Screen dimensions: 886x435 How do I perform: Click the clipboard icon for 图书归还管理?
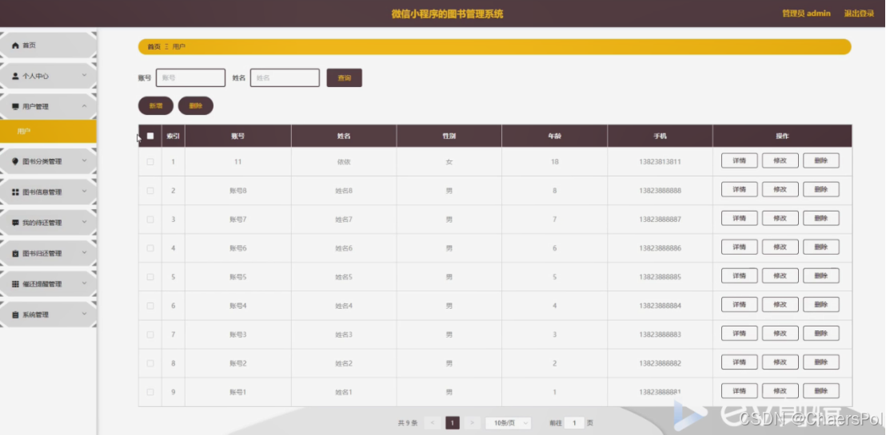[x=16, y=254]
